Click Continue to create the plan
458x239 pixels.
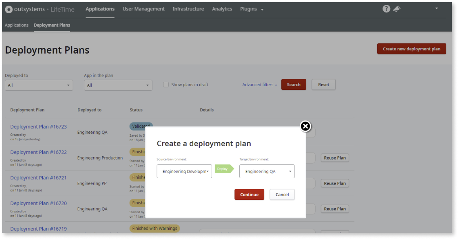coord(249,194)
